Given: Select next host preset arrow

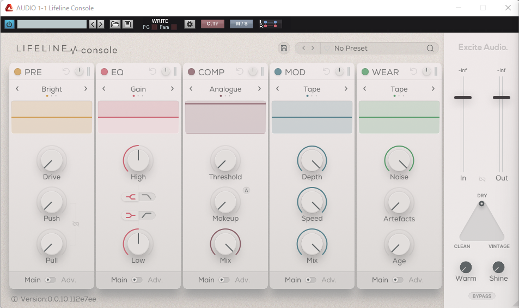Looking at the screenshot, I should click(x=101, y=24).
